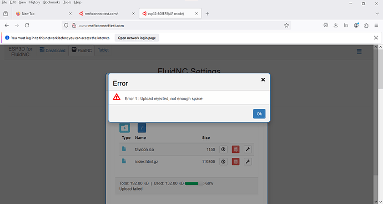Viewport: 383px width, 204px height.
Task: Close the Error dialog with the X
Action: (263, 79)
